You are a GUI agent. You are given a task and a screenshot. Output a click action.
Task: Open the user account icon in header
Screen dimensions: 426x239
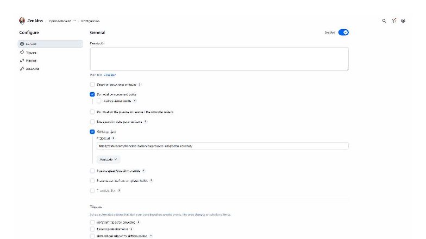click(x=403, y=21)
